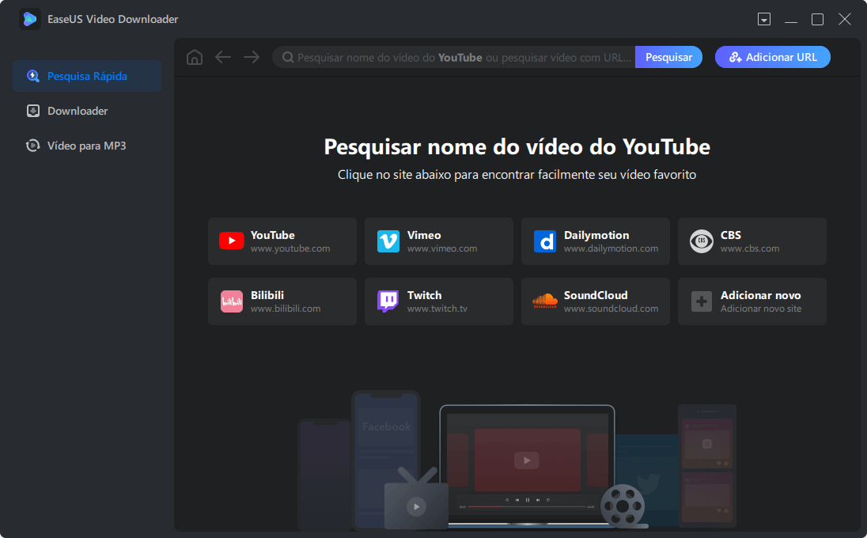
Task: Click the EaseUS Video Downloader logo icon
Action: click(30, 19)
